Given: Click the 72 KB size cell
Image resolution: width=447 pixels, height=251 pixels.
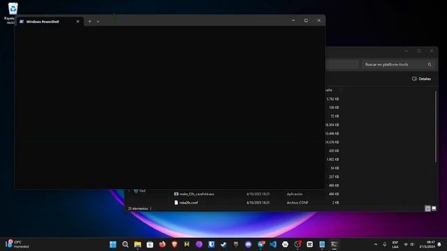Looking at the screenshot, I should point(335,116).
